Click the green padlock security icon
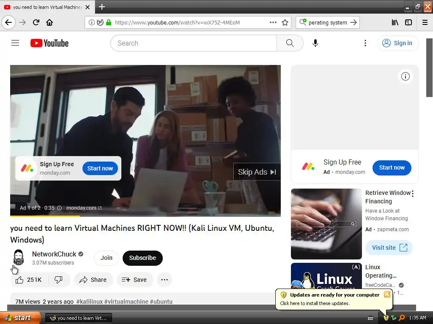Screen dimensions: 433x324 pos(109,22)
